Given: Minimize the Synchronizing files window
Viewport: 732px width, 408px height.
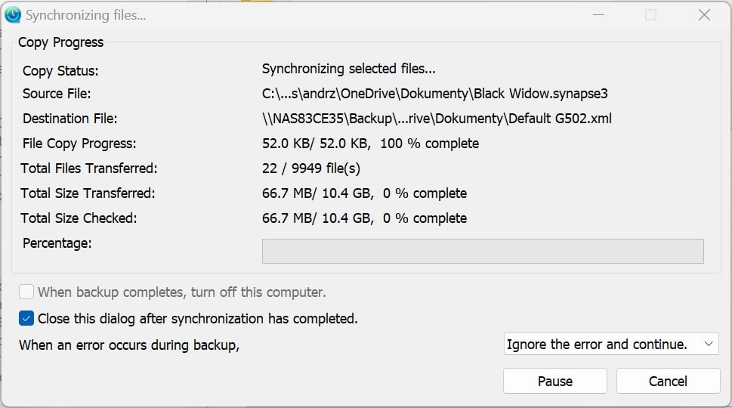Looking at the screenshot, I should coord(598,15).
